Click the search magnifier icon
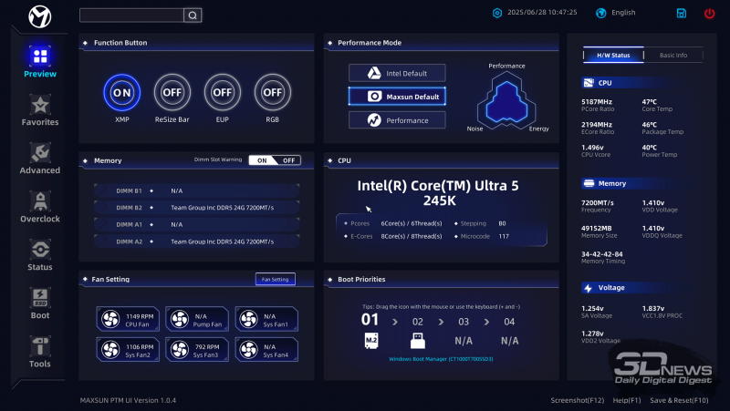 pos(193,15)
